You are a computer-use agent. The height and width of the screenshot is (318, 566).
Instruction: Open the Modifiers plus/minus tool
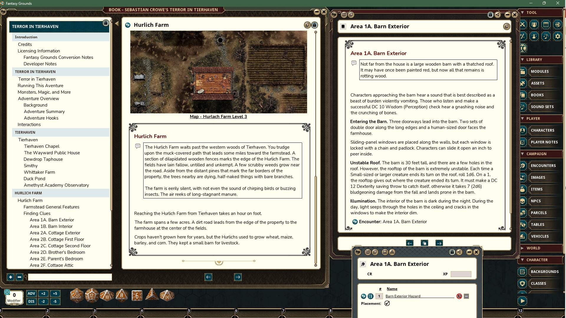pos(523,37)
